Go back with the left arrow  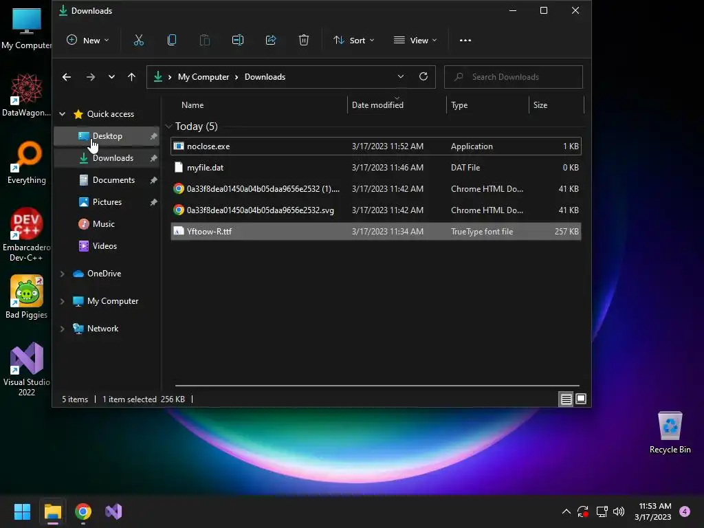click(67, 77)
